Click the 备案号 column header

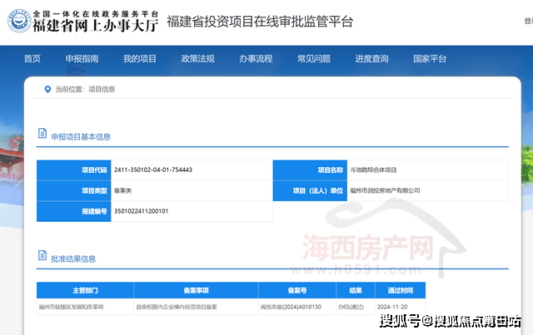click(x=297, y=291)
